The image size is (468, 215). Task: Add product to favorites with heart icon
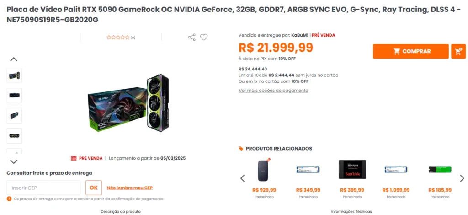[204, 37]
